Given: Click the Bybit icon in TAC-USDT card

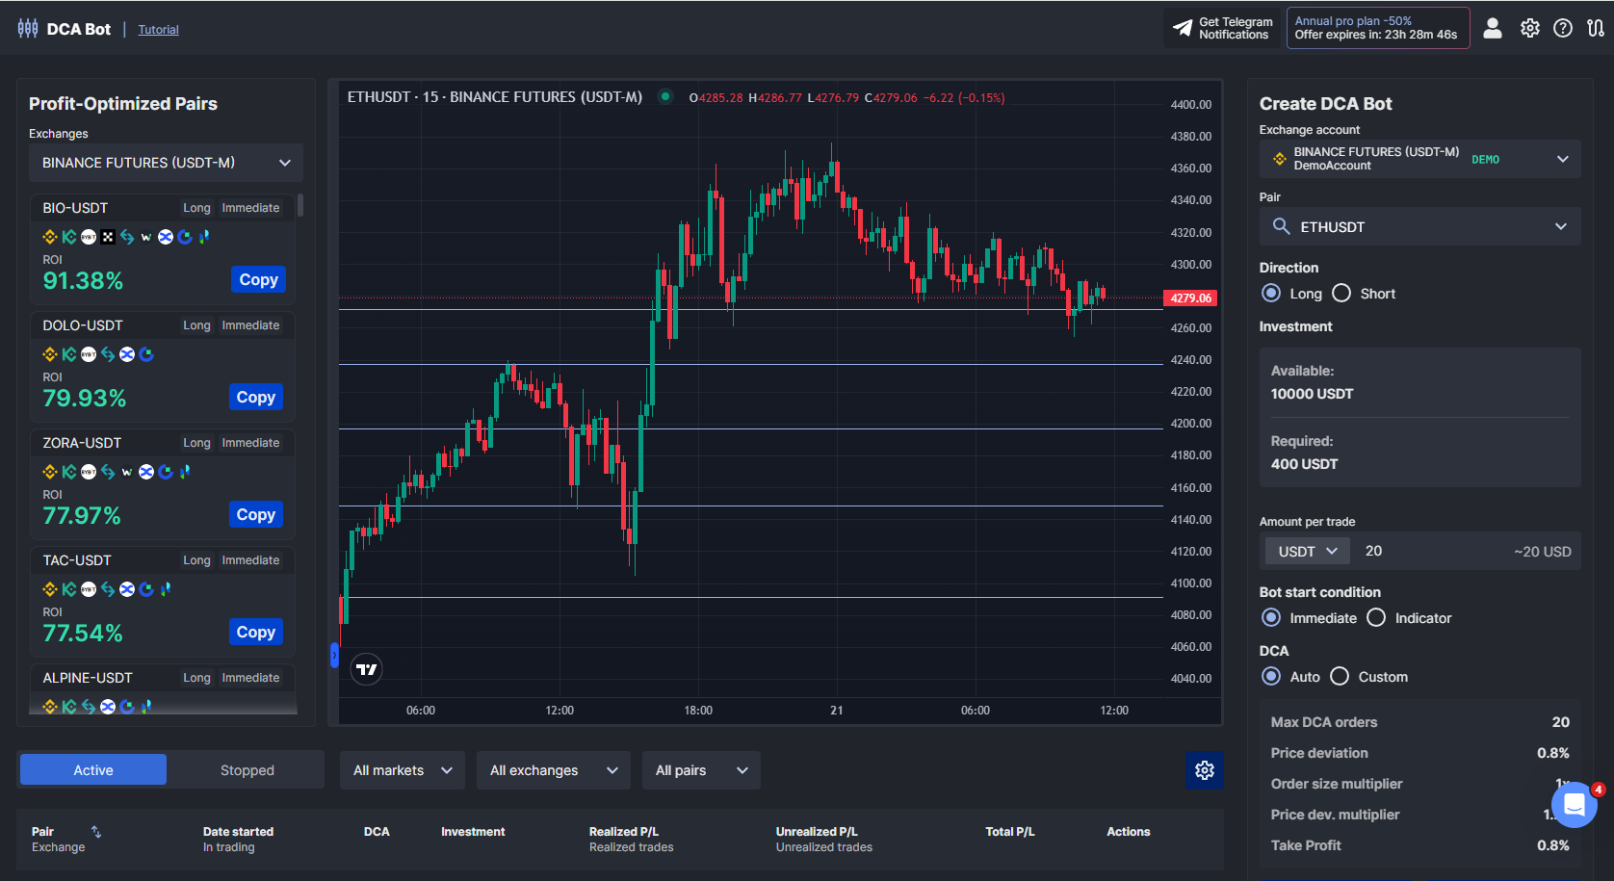Looking at the screenshot, I should (x=89, y=589).
